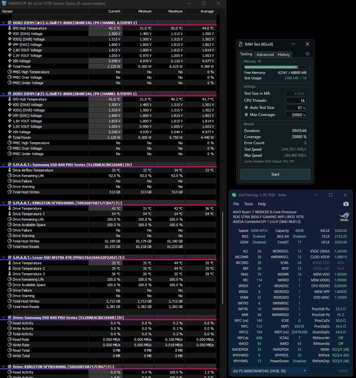Select the Max Coverage radio option
Screen dimensions: 356x378
[246, 115]
